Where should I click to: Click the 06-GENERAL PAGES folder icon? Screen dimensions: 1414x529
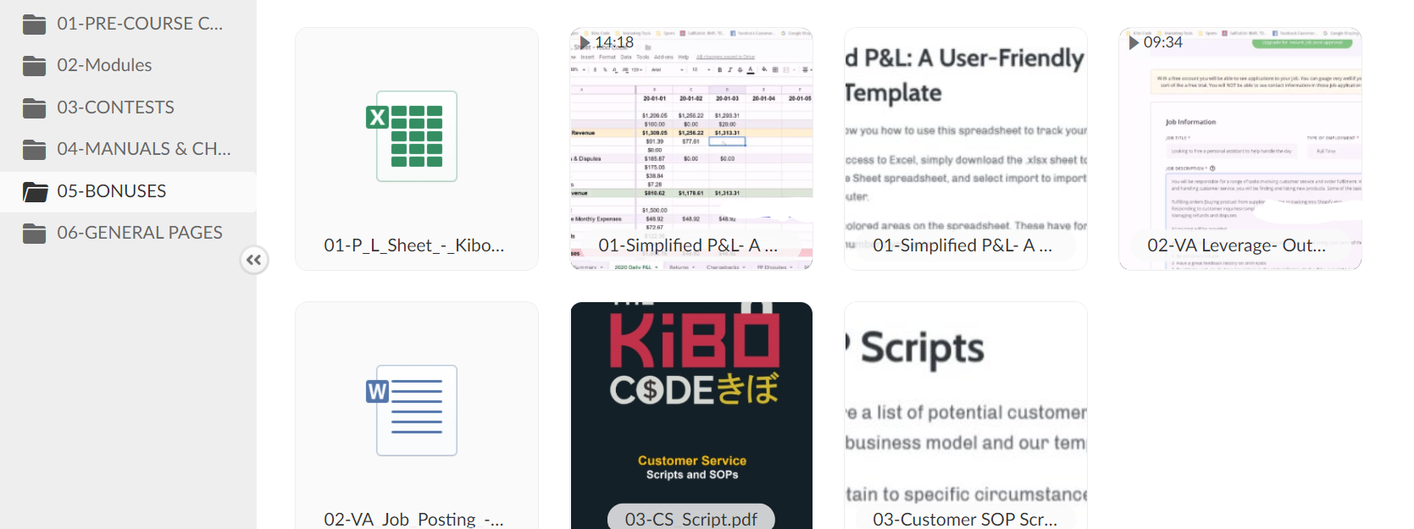[x=35, y=234]
